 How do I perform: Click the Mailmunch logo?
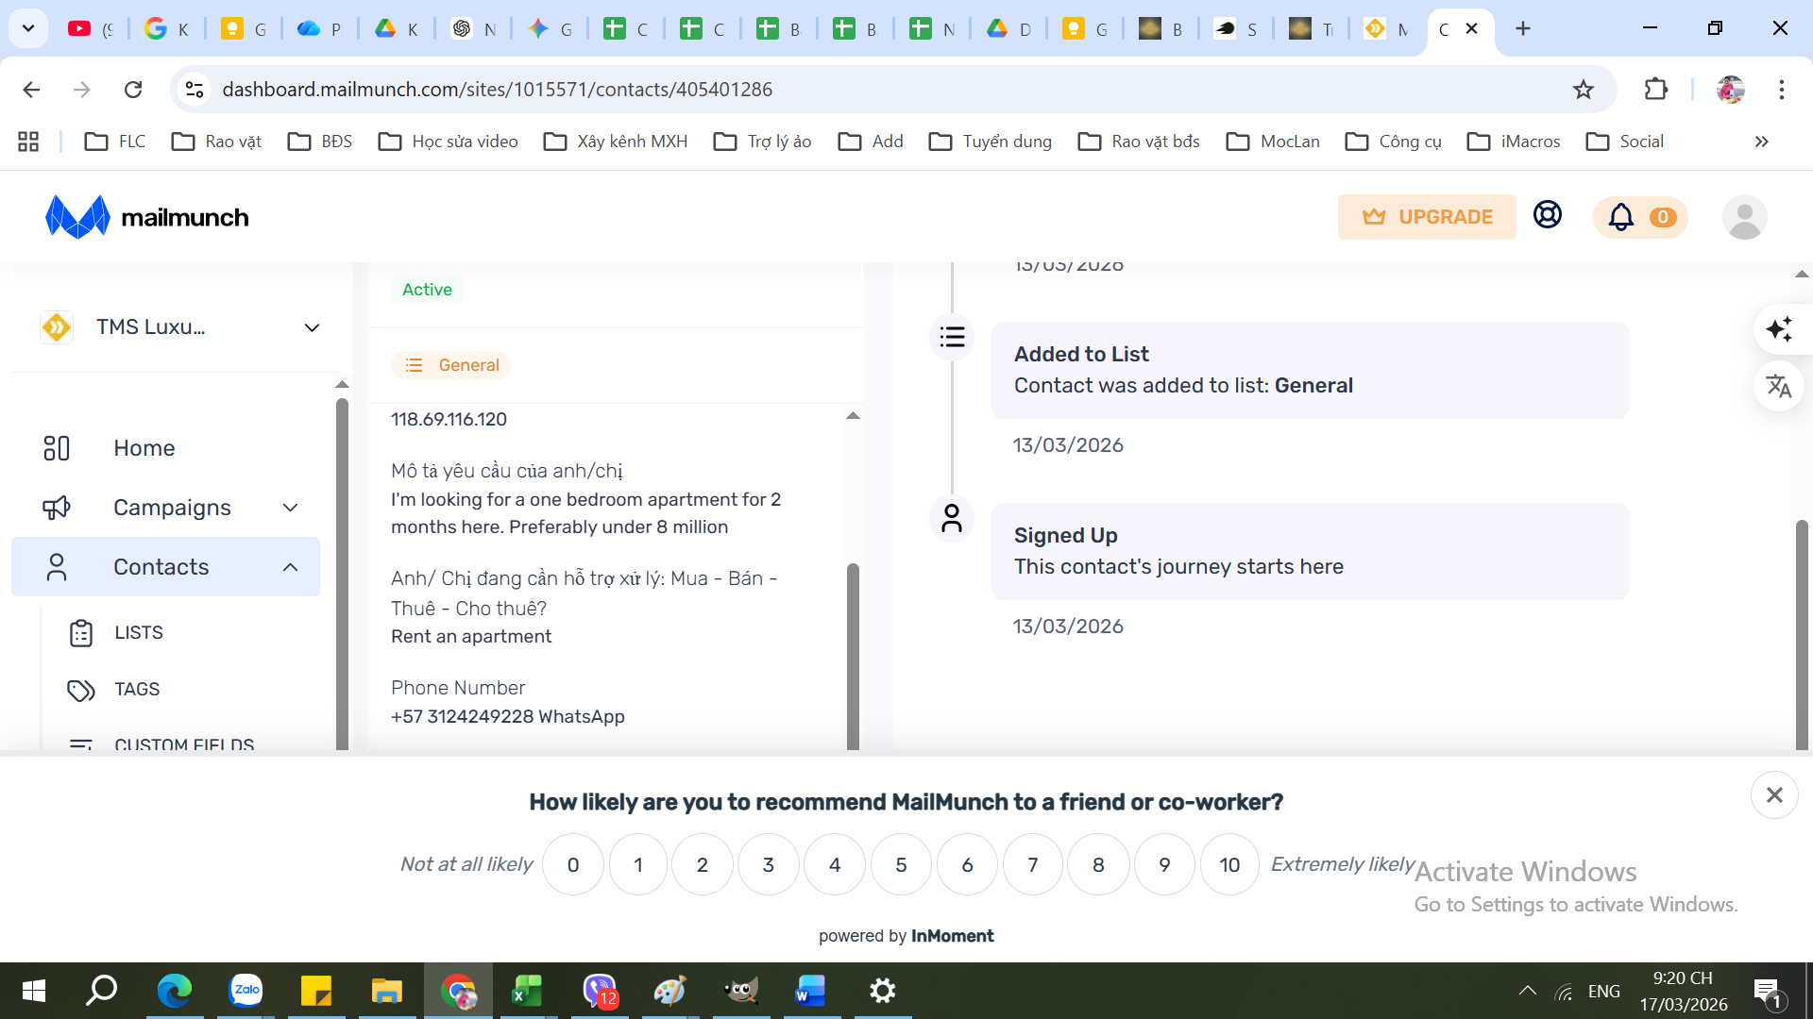[x=147, y=217]
